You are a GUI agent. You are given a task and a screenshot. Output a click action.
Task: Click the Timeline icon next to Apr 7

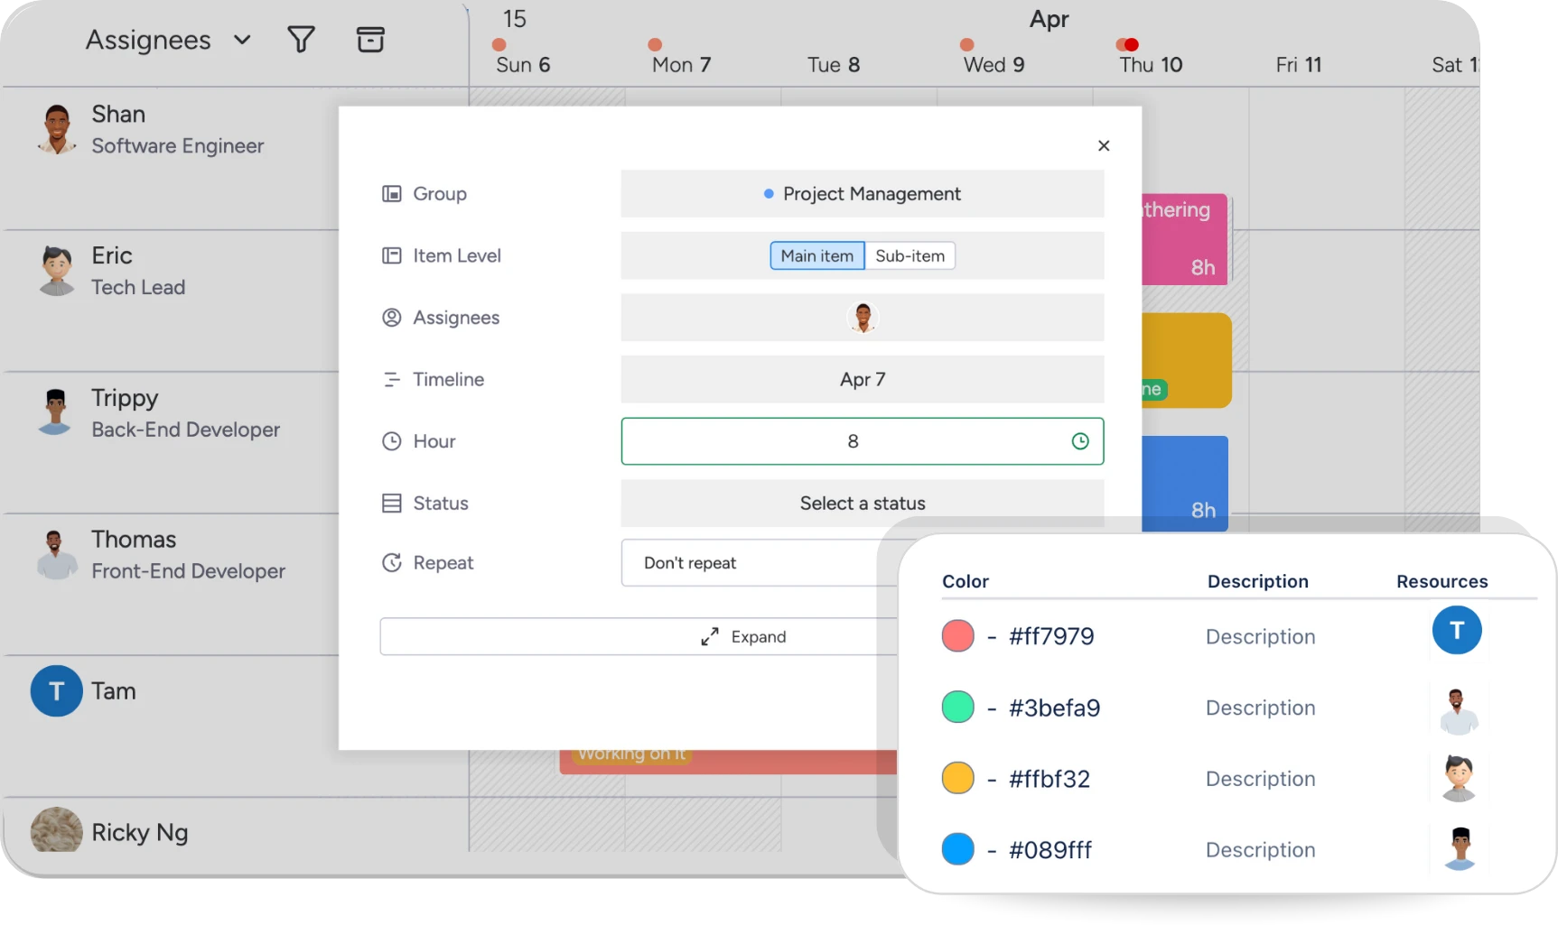(x=391, y=379)
